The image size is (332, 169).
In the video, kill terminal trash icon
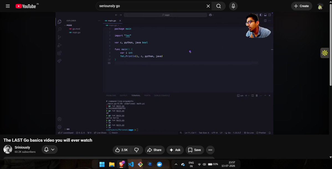coord(257,96)
